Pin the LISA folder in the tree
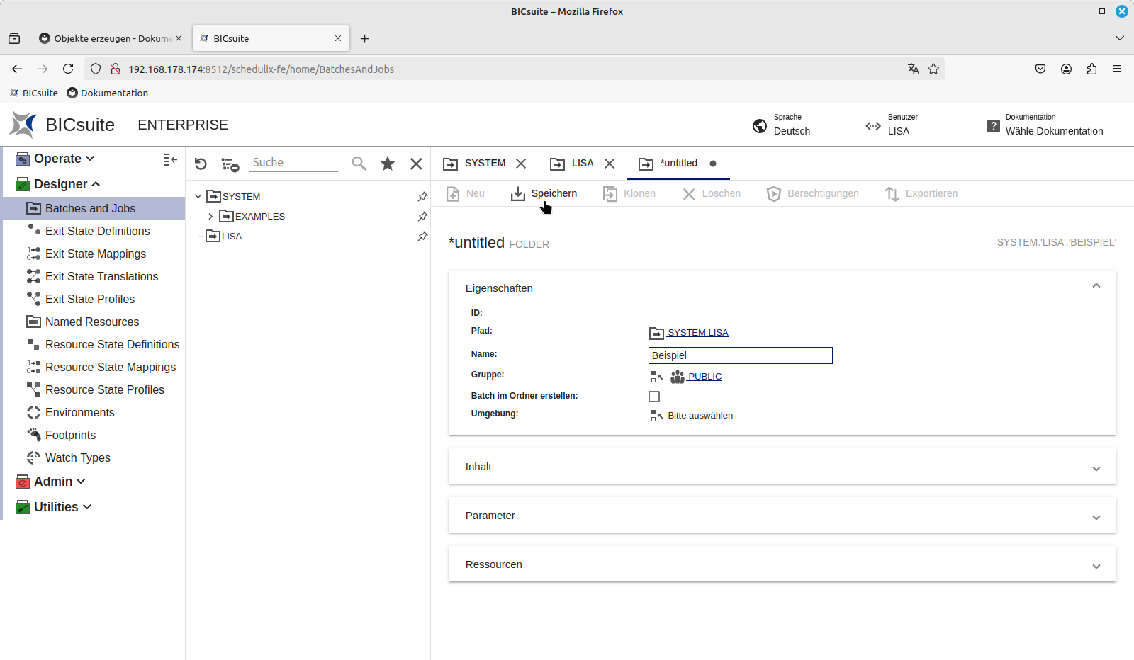Screen dimensions: 1134x660 [422, 236]
